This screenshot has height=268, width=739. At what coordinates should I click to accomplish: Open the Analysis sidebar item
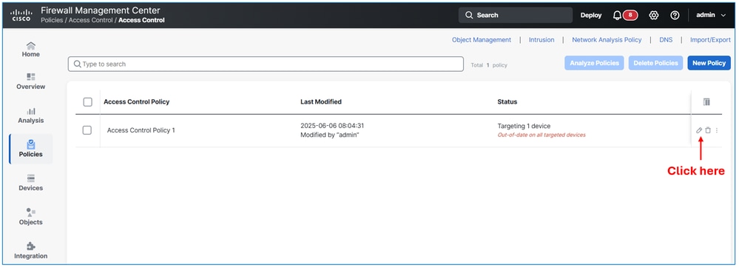(30, 115)
